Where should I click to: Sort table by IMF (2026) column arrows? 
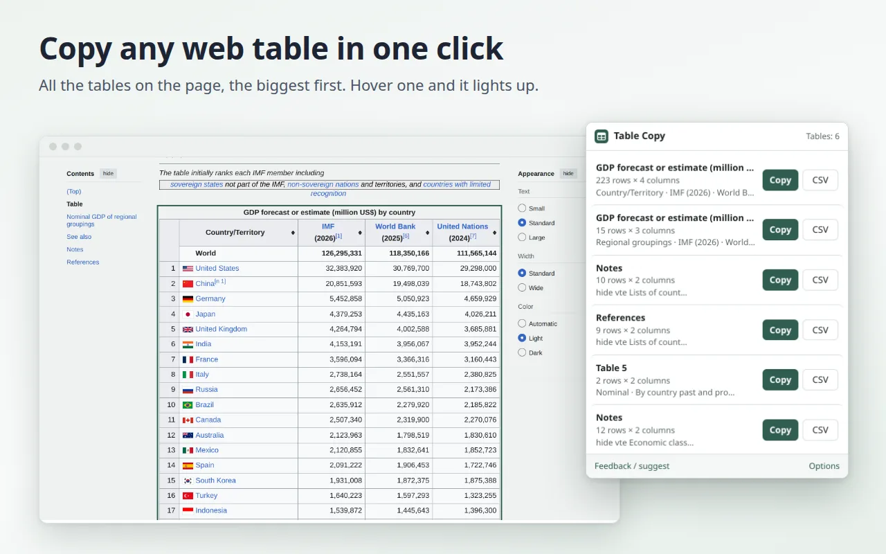click(x=360, y=233)
